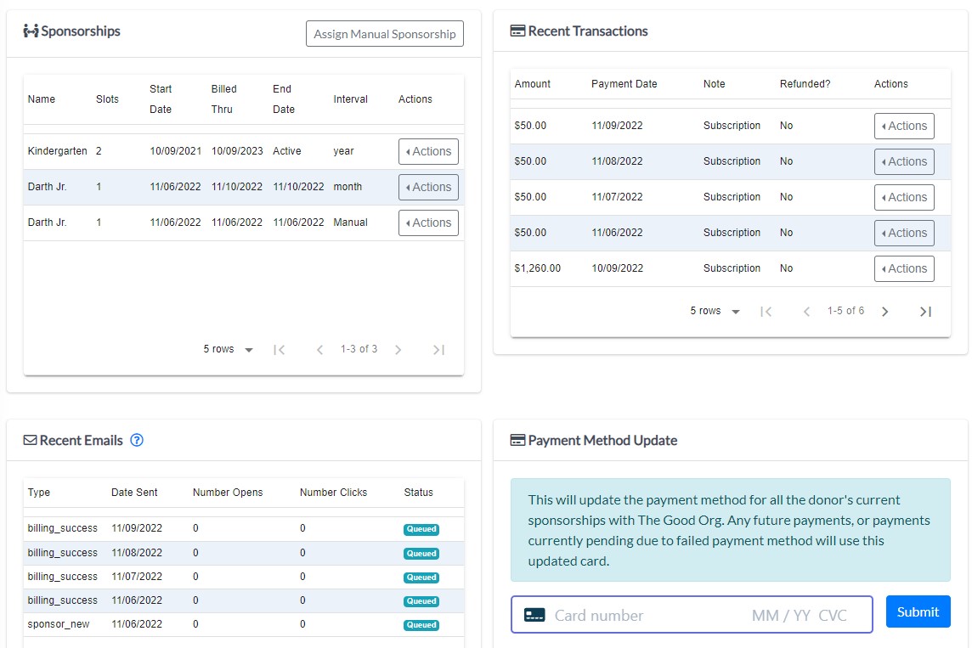Click the help icon beside Recent Emails

pyautogui.click(x=137, y=440)
